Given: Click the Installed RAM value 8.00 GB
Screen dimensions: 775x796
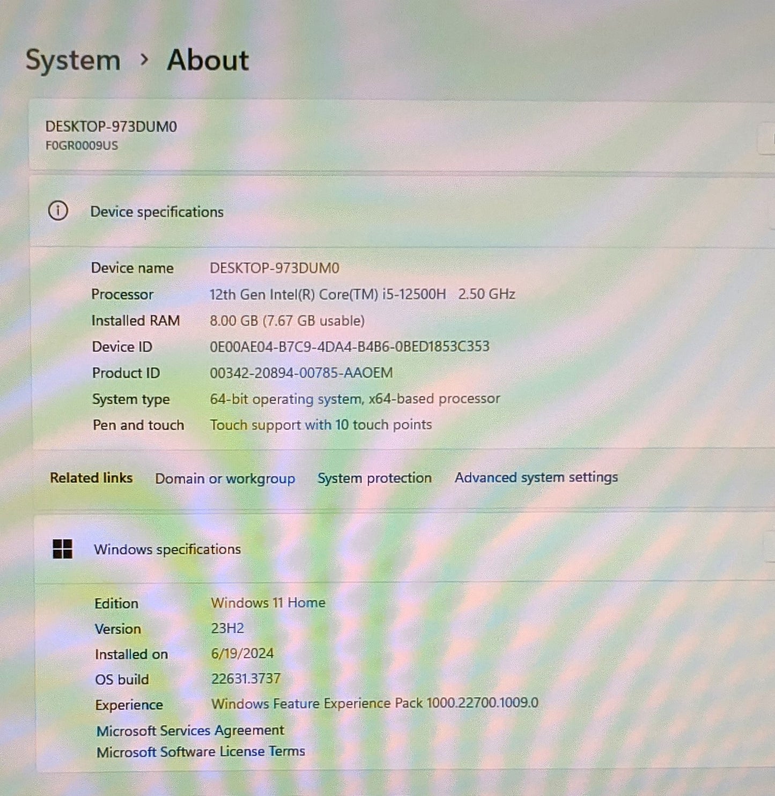Looking at the screenshot, I should [287, 320].
